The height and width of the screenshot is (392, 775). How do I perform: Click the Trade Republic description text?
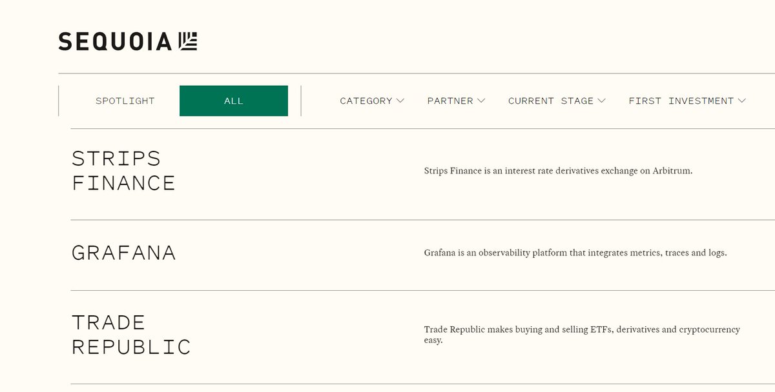[582, 335]
